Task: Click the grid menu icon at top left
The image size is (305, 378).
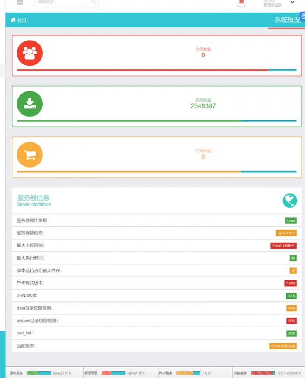Action: pos(20,3)
